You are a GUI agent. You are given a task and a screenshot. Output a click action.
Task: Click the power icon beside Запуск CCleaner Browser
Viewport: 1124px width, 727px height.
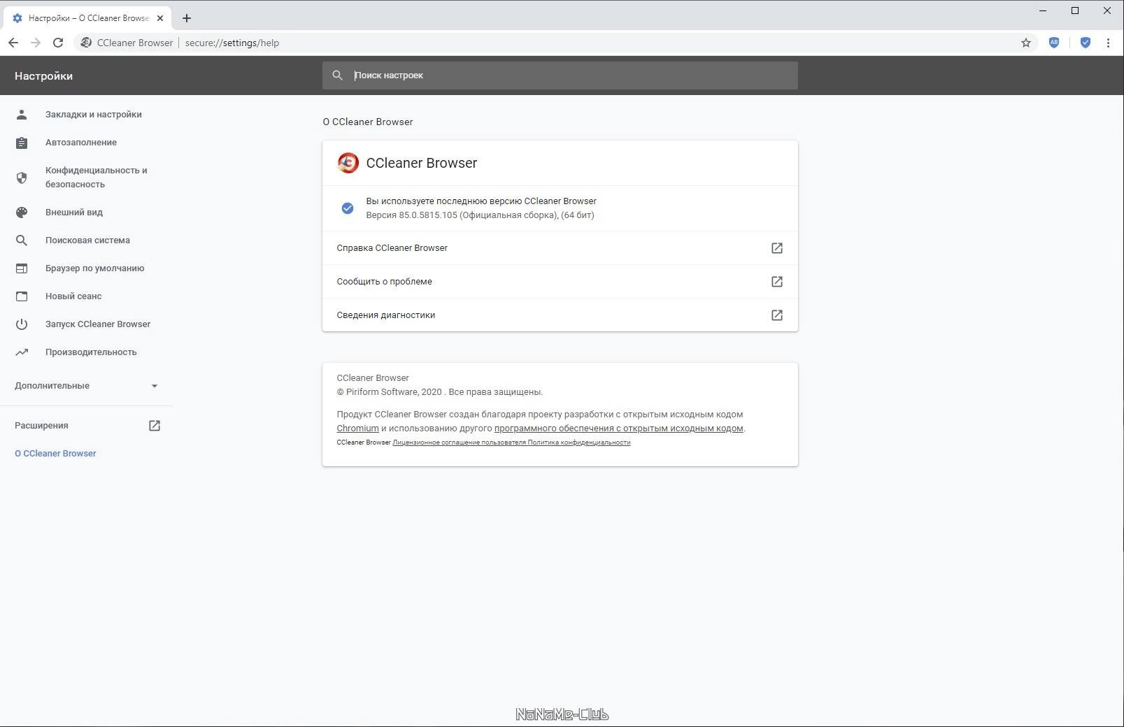pos(22,324)
